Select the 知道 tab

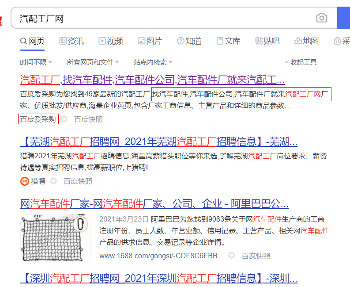(189, 41)
